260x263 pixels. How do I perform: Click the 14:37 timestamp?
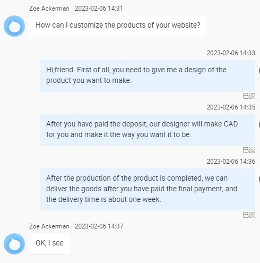point(99,226)
